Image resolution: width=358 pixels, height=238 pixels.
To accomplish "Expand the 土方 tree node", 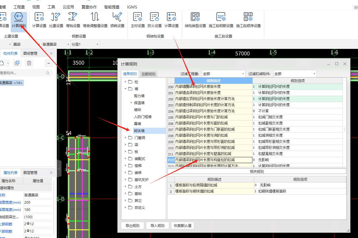I will [x=126, y=187].
